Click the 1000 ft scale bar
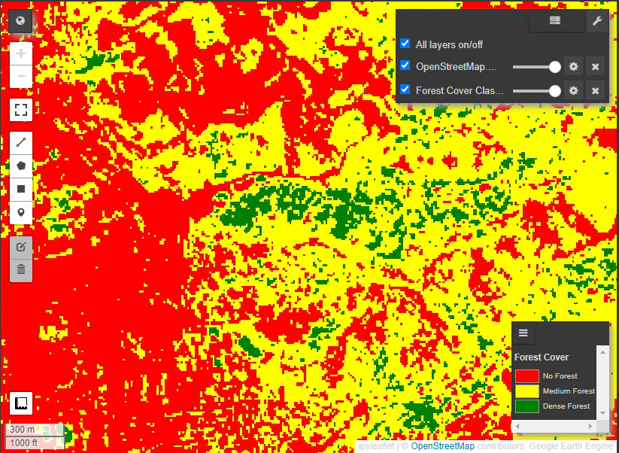Screen dimensions: 619x453 [35, 442]
